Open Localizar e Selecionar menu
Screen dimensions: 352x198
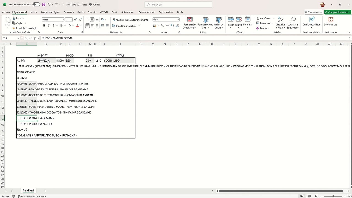(293, 23)
